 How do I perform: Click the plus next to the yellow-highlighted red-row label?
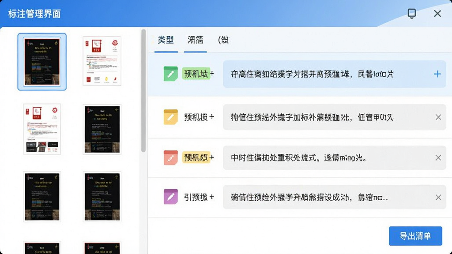coord(212,157)
